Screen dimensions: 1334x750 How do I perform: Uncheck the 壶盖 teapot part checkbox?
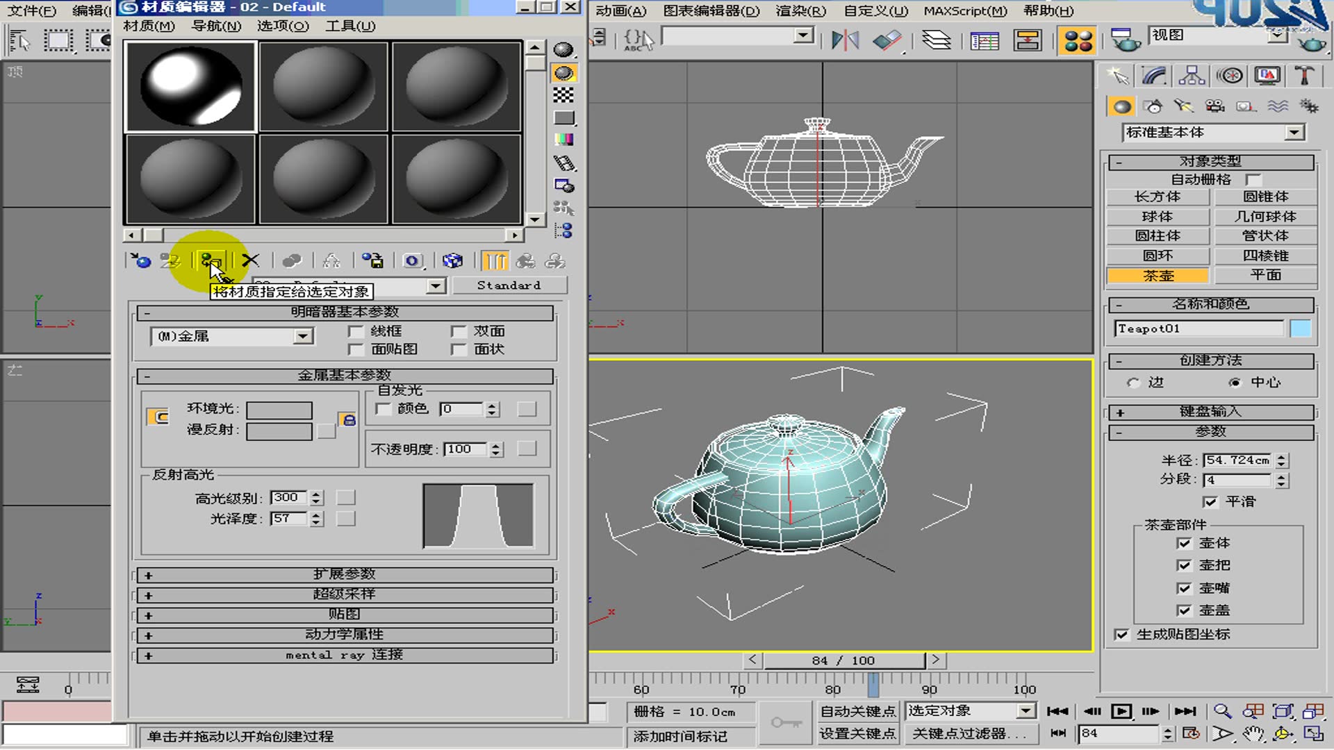click(1185, 610)
